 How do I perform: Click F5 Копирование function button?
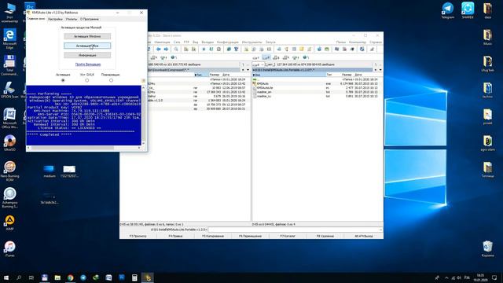tap(213, 236)
